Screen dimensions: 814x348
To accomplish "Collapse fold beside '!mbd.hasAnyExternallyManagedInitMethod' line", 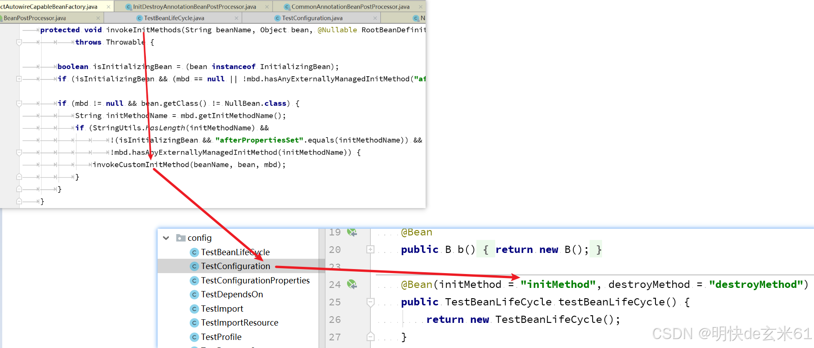I will coord(19,152).
